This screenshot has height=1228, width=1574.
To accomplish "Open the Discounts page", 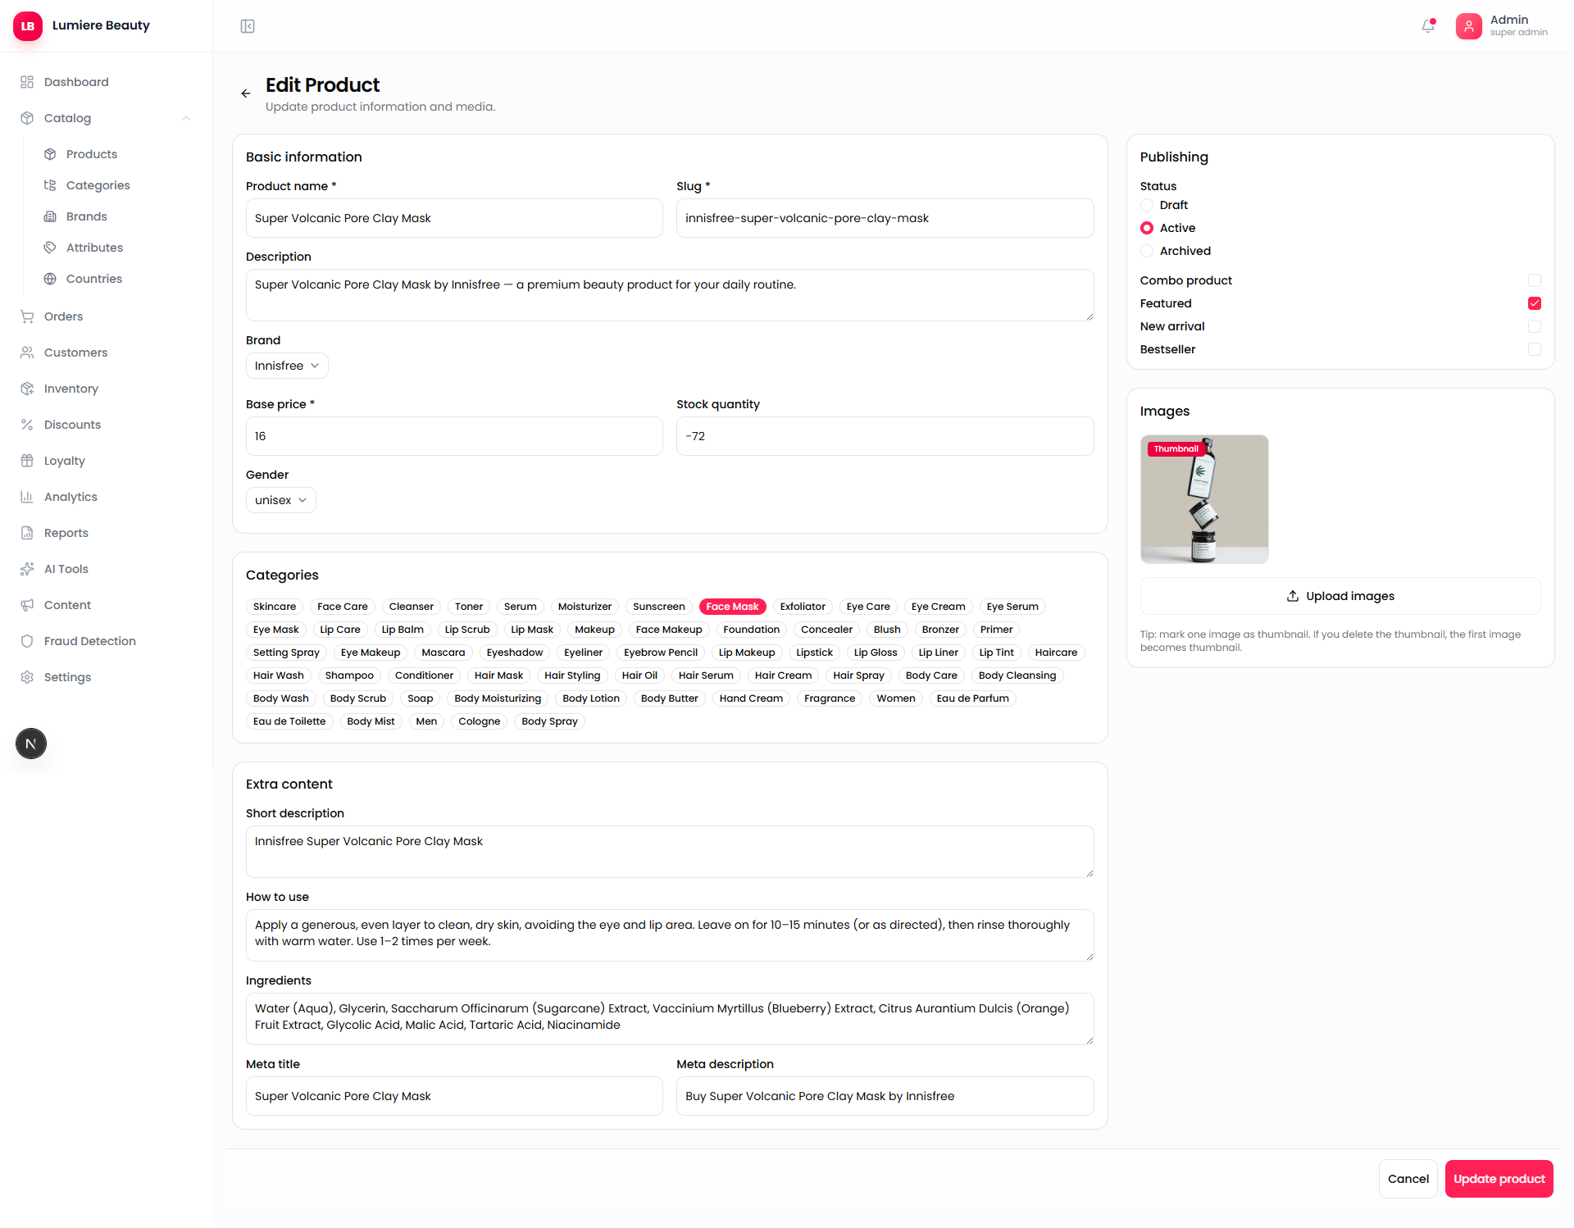I will [x=106, y=425].
